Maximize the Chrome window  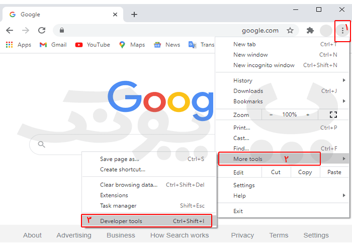pos(318,10)
